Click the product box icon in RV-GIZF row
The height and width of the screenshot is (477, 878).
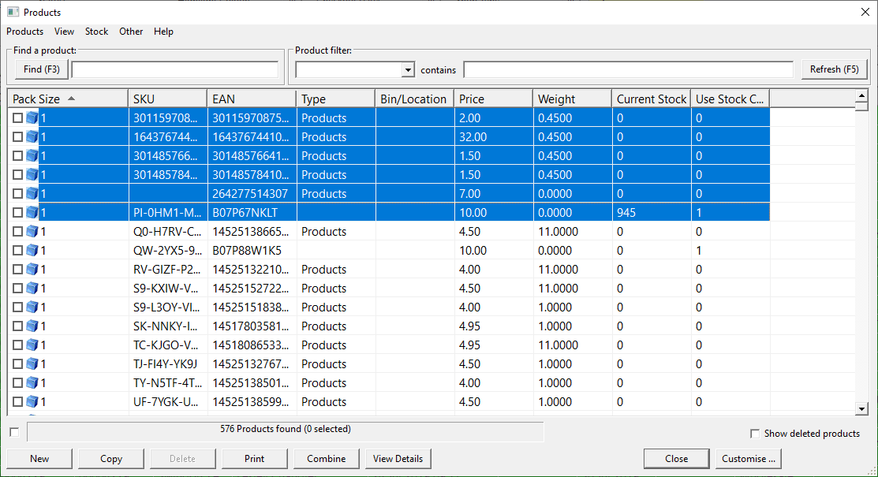32,270
